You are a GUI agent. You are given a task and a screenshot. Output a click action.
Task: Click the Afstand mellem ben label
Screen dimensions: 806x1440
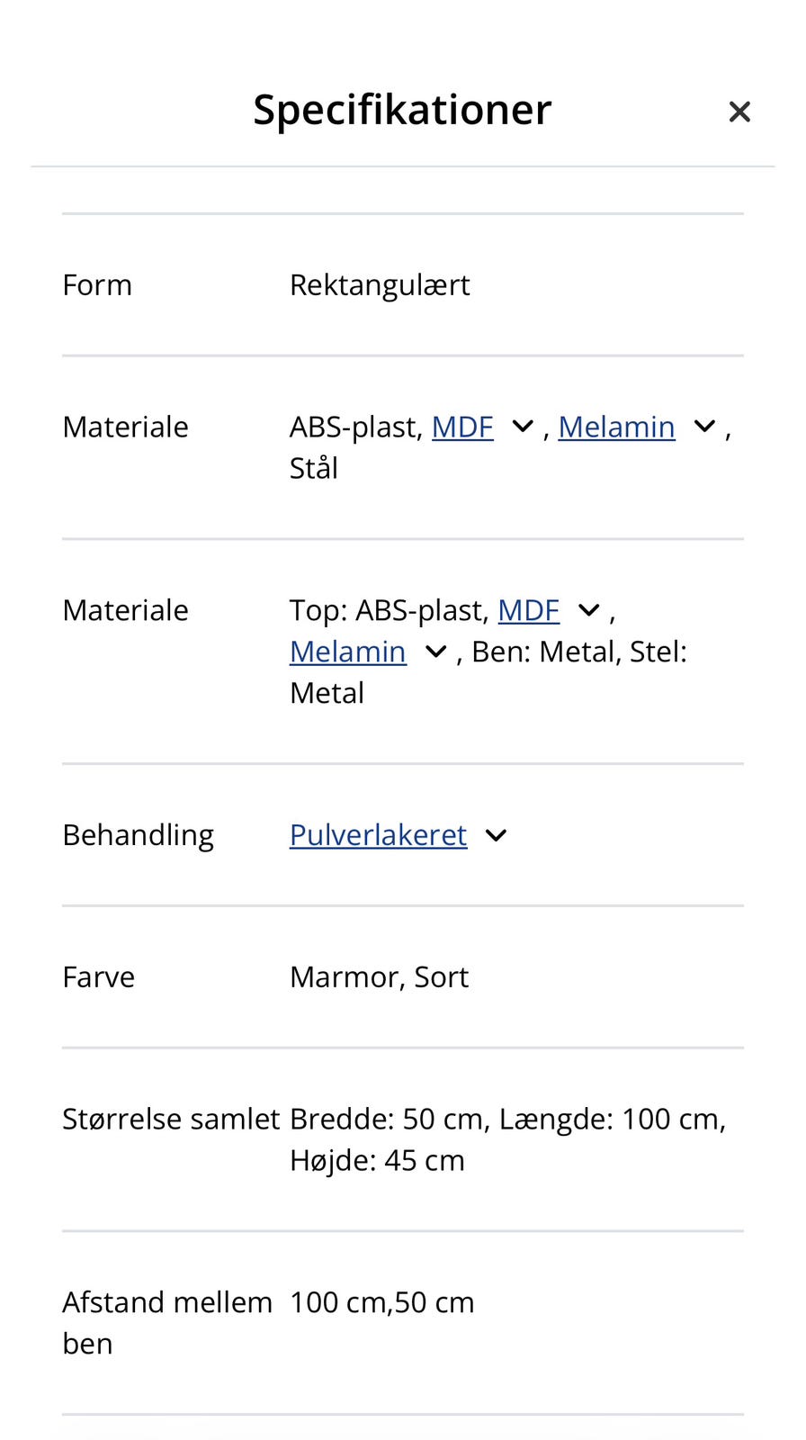[166, 1323]
